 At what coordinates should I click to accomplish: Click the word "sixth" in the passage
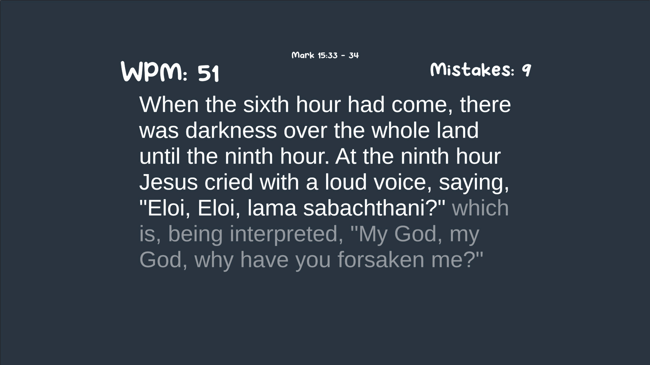(x=266, y=105)
